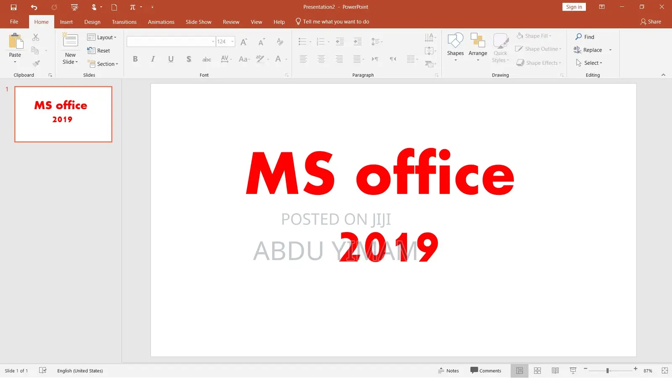Select slide 1 thumbnail

[63, 114]
